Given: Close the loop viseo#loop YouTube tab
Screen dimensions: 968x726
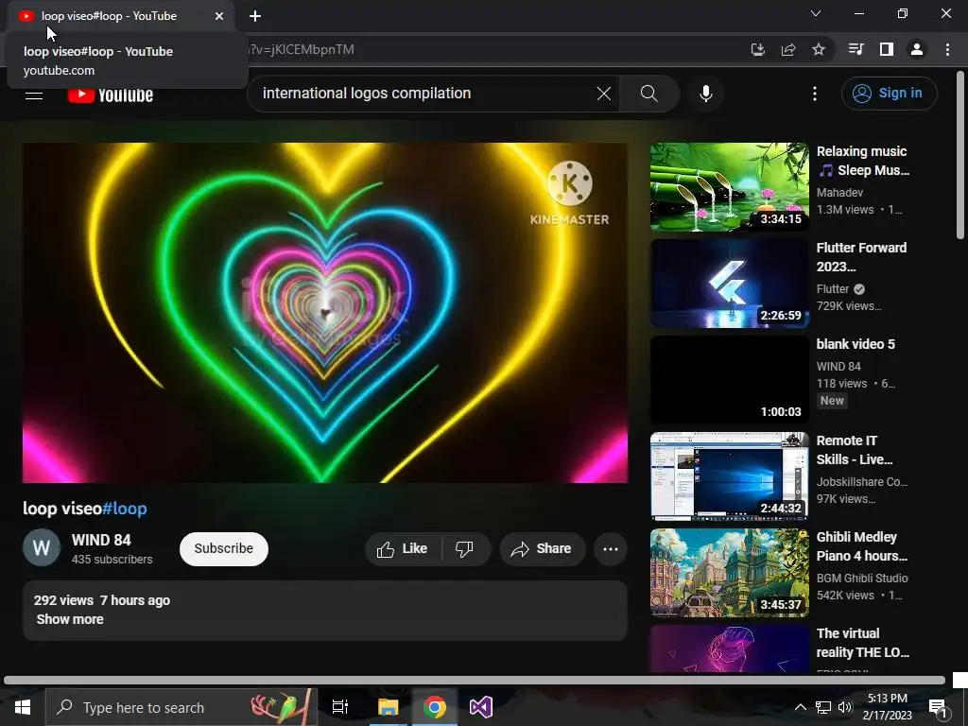Looking at the screenshot, I should [219, 16].
